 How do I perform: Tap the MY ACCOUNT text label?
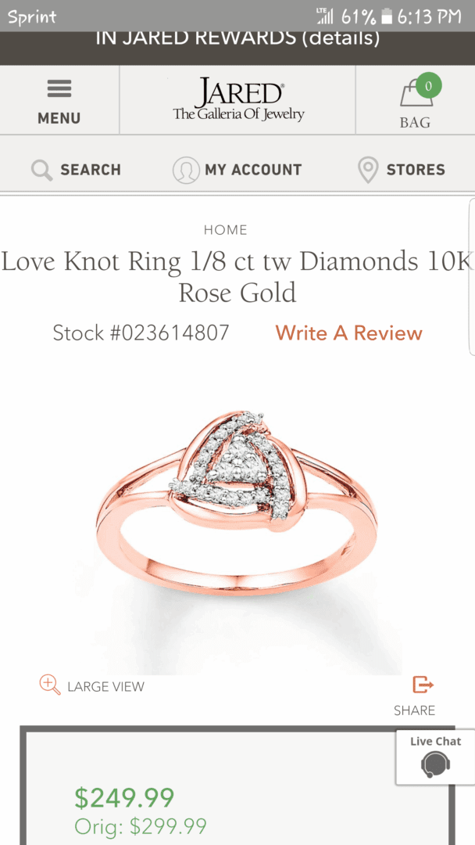253,170
